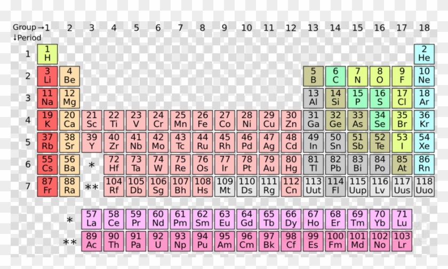The width and height of the screenshot is (448, 269).
Task: Select the Xenon (Xe) cell
Action: 424,142
